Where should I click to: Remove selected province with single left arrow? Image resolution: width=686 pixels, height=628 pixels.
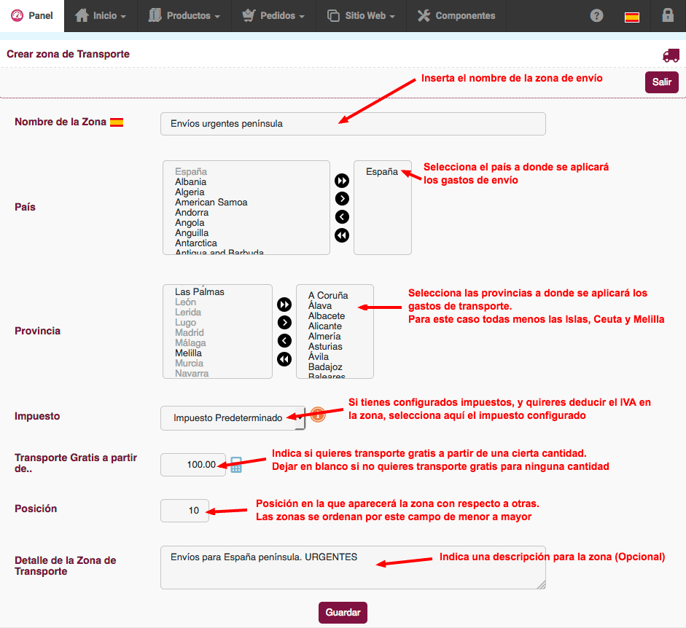pos(284,341)
